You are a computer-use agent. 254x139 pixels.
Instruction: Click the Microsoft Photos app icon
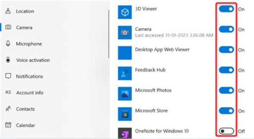point(125,94)
